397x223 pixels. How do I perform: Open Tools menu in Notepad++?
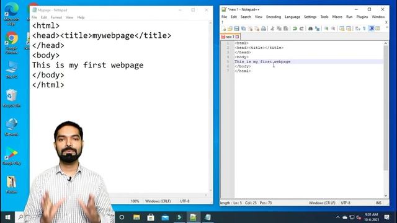pos(324,17)
